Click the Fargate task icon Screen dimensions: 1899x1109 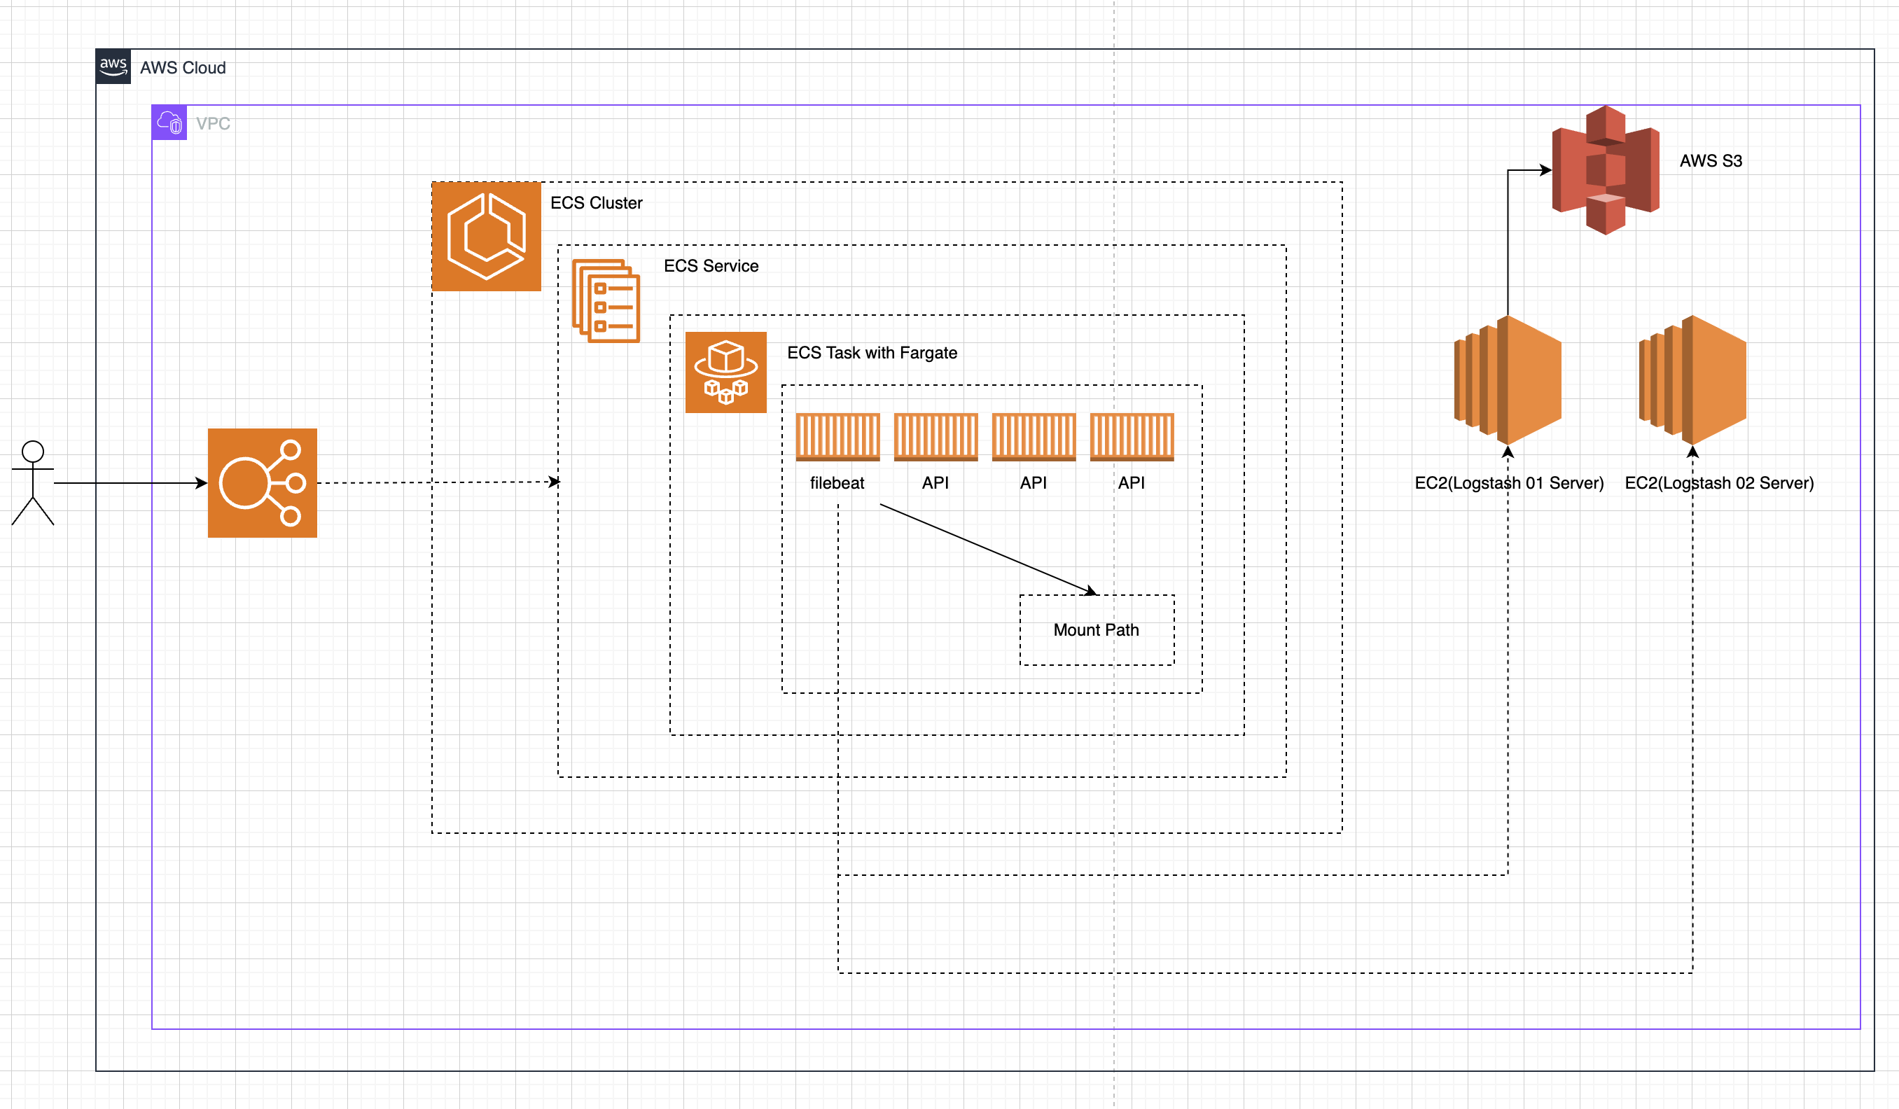(x=725, y=372)
